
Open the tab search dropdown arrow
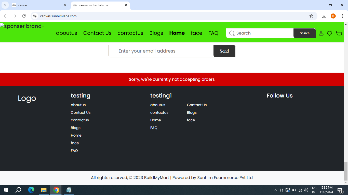click(x=5, y=5)
